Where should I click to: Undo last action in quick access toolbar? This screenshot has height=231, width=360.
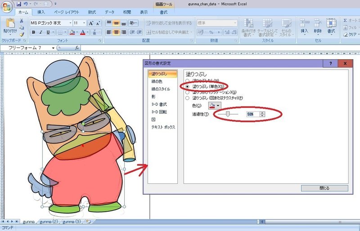(26, 4)
